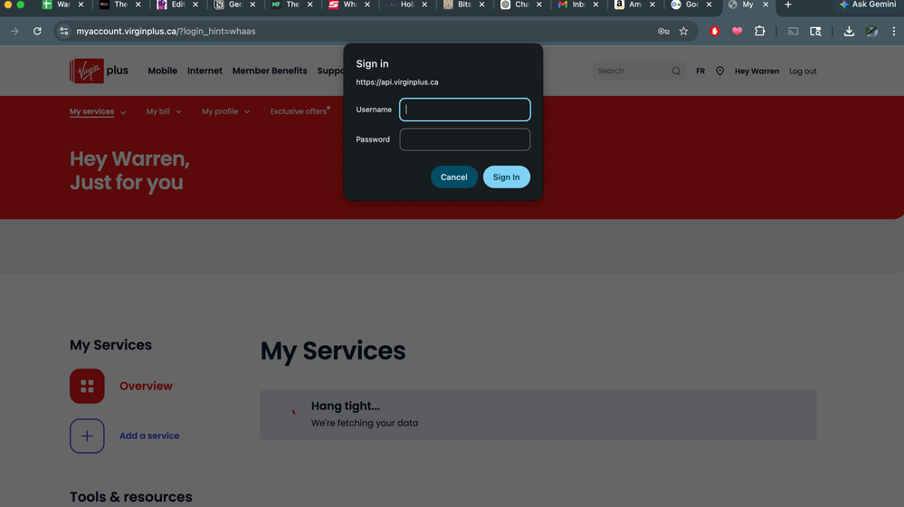Screen dimensions: 904x507
Task: Click the Username input field
Action: click(465, 110)
